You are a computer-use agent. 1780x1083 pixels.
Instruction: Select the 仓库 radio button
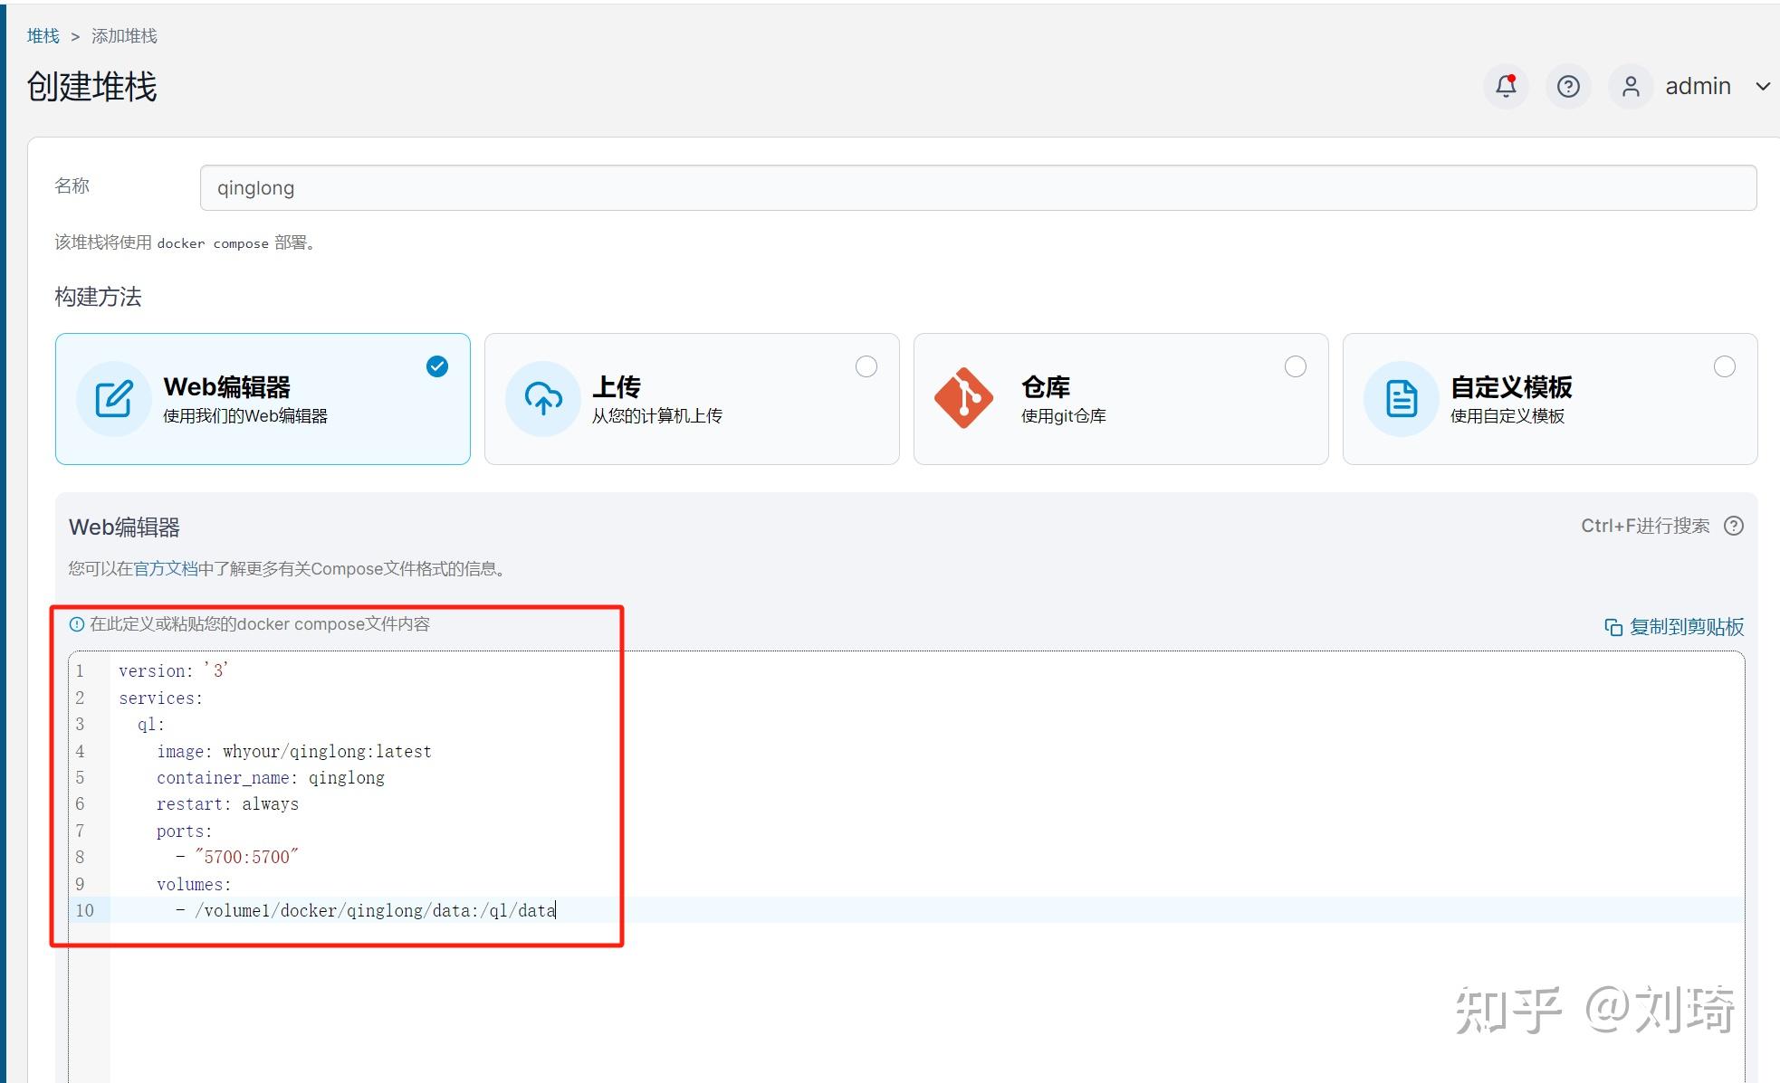(1296, 366)
